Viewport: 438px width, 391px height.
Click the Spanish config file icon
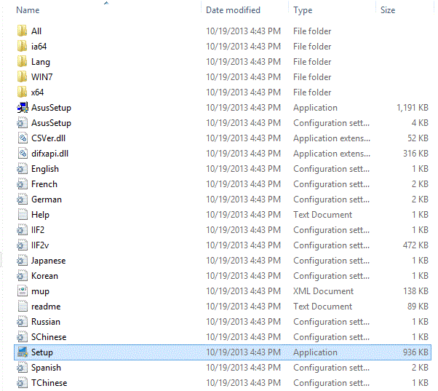pyautogui.click(x=23, y=367)
